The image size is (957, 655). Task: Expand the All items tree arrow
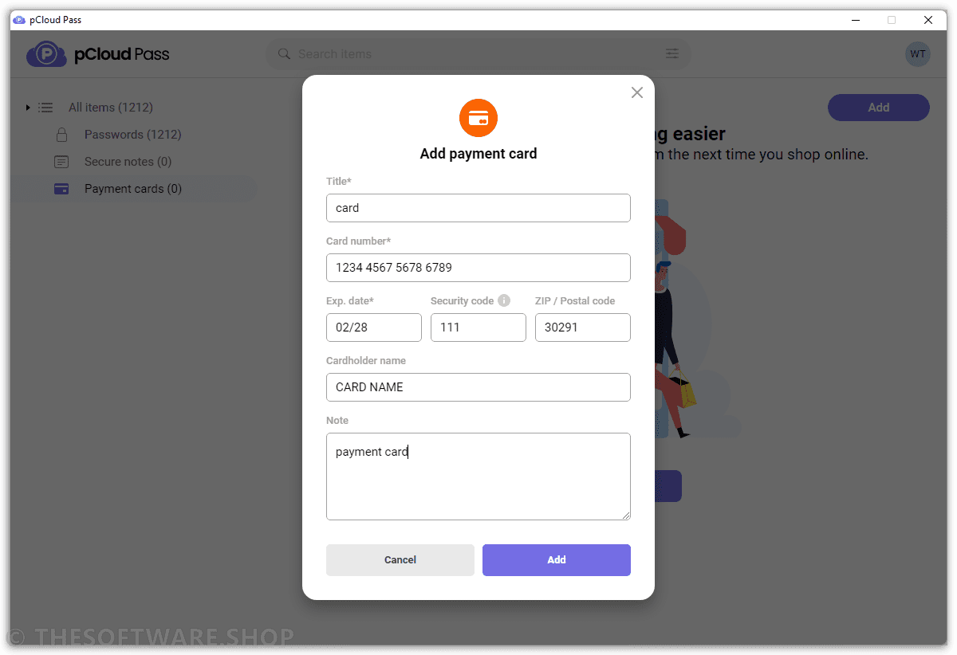[28, 108]
